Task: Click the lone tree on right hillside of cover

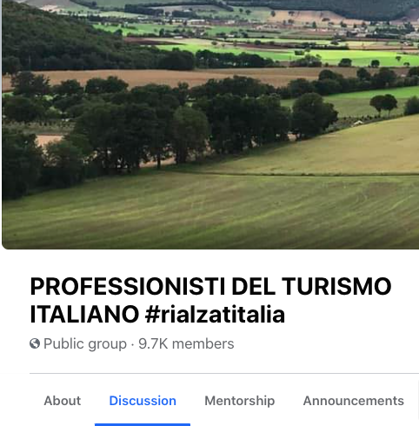Action: tap(383, 103)
